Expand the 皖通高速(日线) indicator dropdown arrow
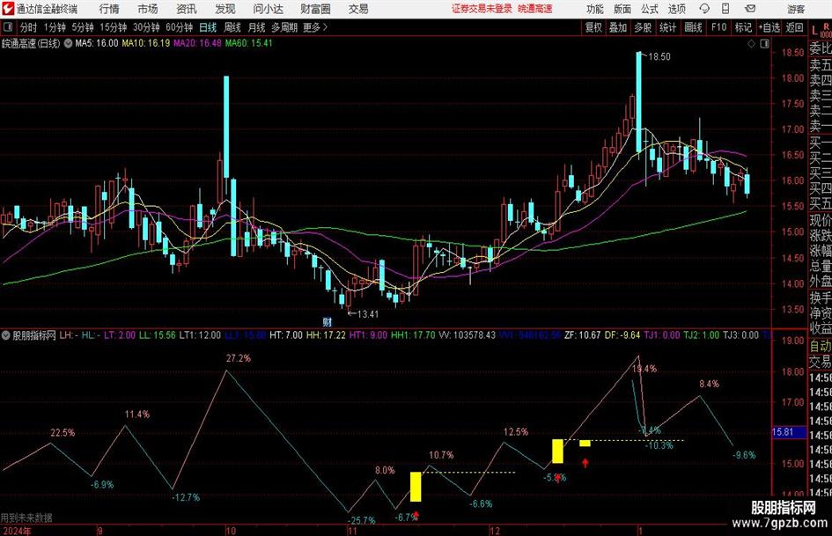This screenshot has width=832, height=536. coord(69,43)
